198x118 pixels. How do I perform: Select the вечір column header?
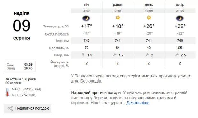click(x=180, y=5)
